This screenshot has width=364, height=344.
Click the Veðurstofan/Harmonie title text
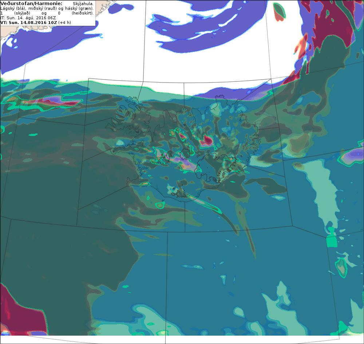tap(31, 4)
